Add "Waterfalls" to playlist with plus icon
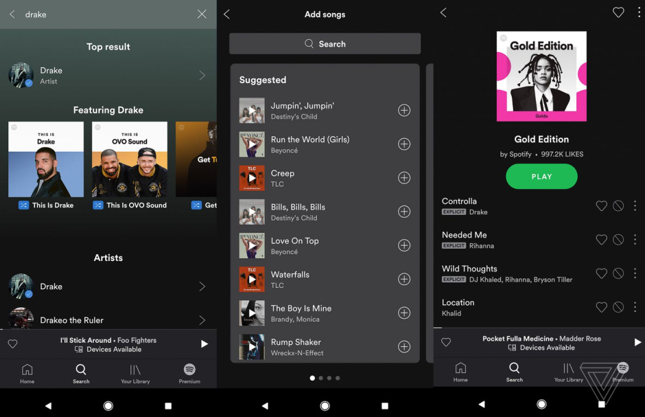 pos(404,279)
